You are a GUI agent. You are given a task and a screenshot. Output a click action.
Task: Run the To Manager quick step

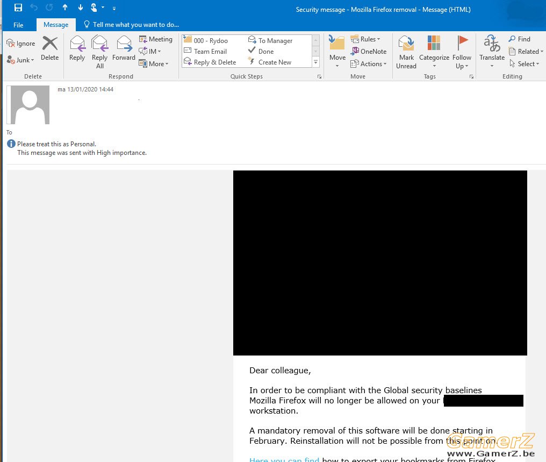(270, 40)
